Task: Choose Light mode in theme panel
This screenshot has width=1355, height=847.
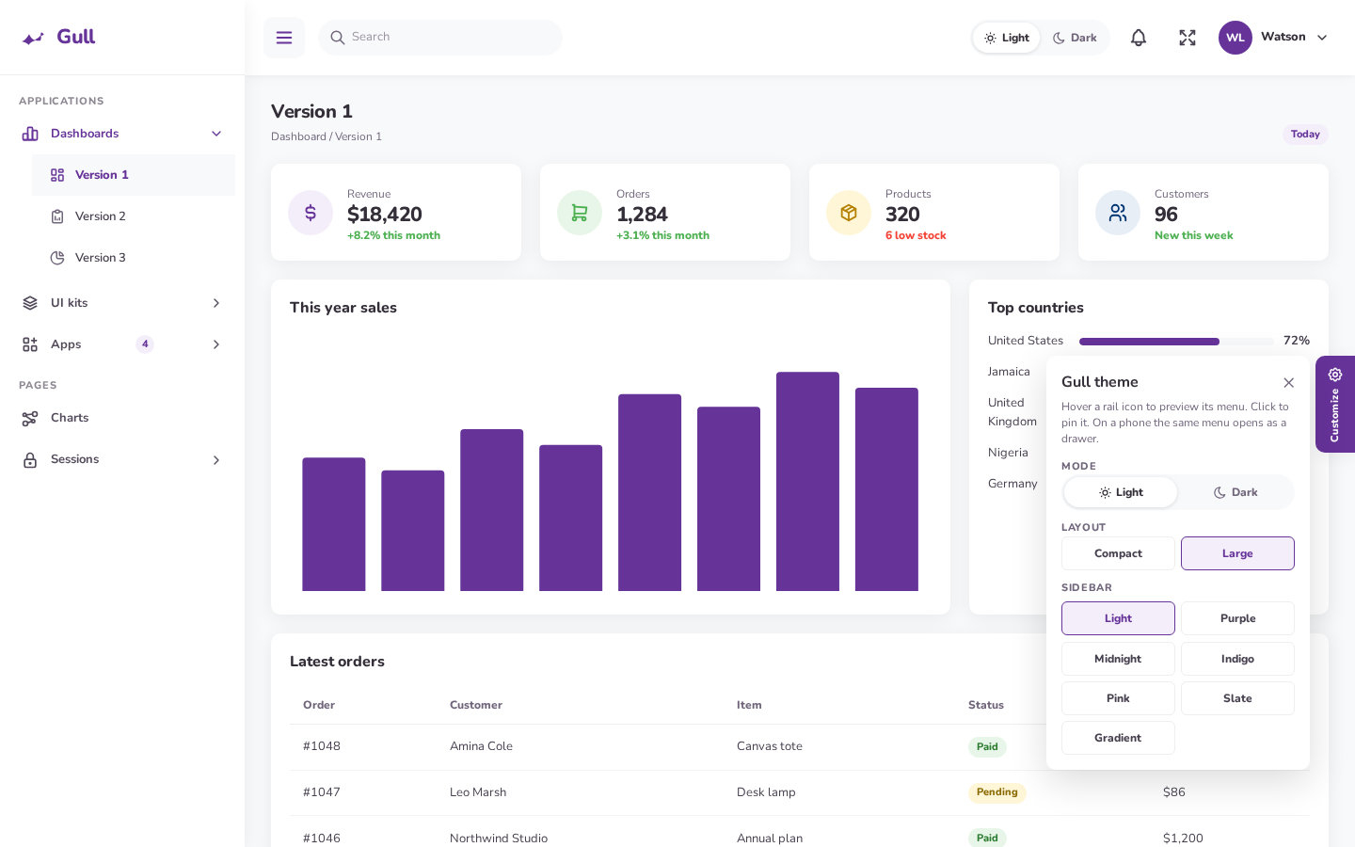Action: [1121, 492]
